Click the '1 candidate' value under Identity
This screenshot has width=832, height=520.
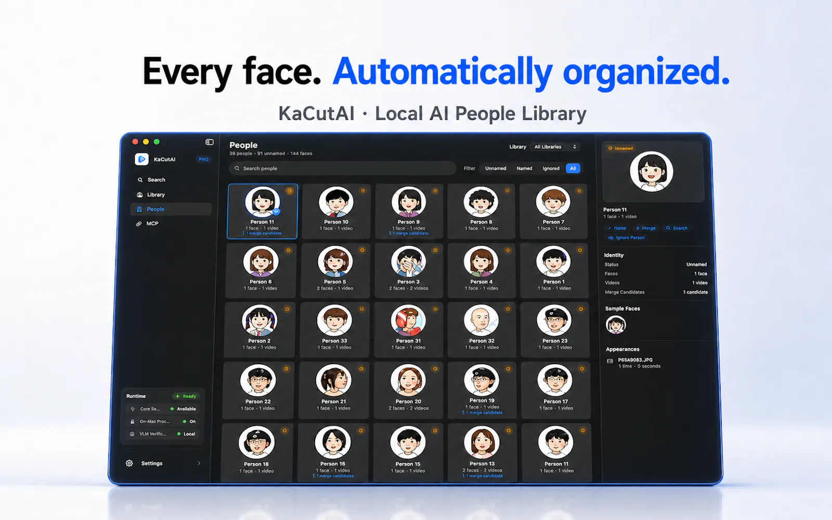[695, 292]
